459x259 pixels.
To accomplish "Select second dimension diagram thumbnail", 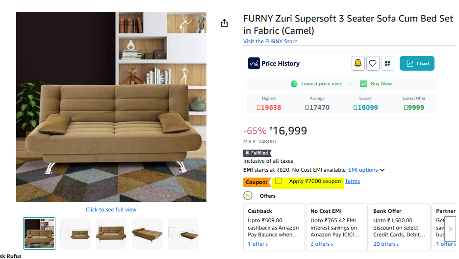I will pos(183,233).
